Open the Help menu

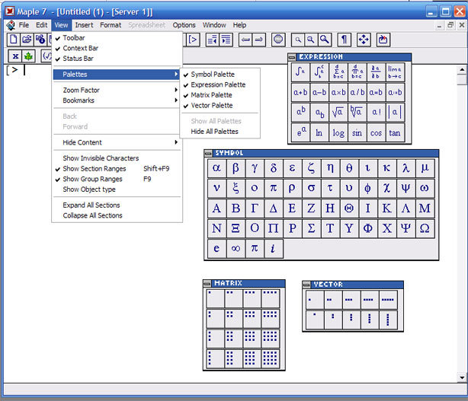pos(239,25)
